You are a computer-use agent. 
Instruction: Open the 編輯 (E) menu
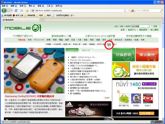click(14, 6)
